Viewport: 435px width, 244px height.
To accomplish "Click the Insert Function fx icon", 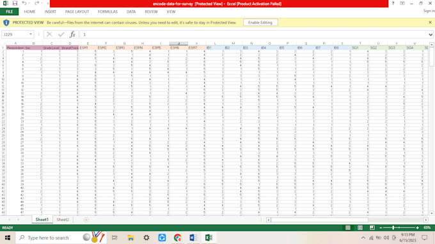I will click(x=72, y=34).
